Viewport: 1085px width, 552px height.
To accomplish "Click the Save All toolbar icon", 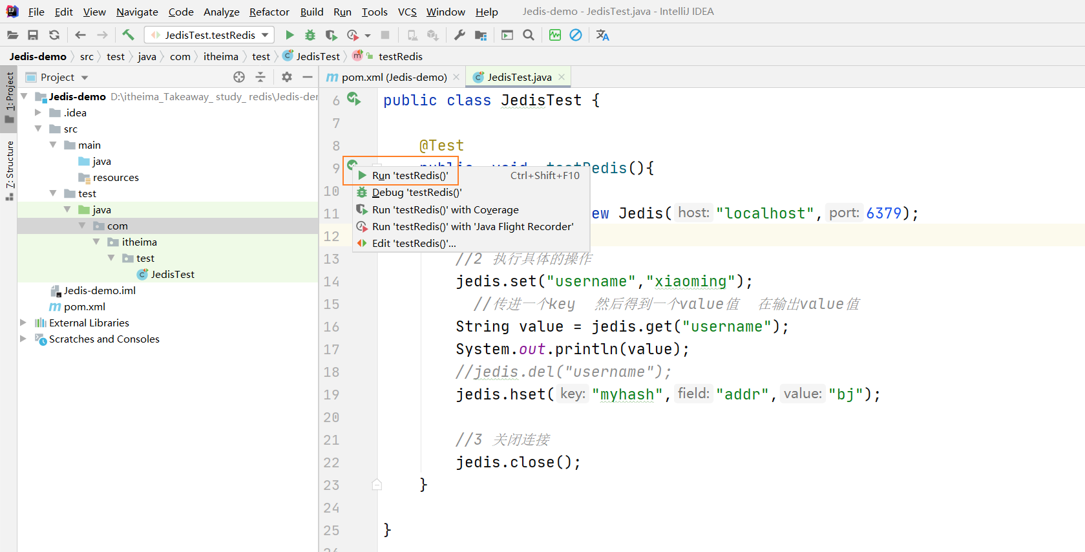I will (x=33, y=35).
